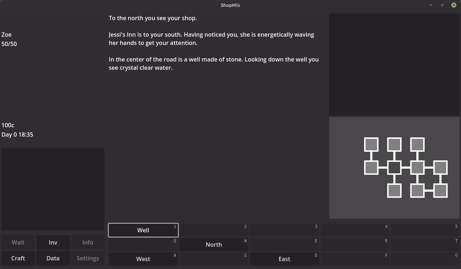Click the top-right room node on the minimap
This screenshot has height=269, width=461.
pos(417,145)
